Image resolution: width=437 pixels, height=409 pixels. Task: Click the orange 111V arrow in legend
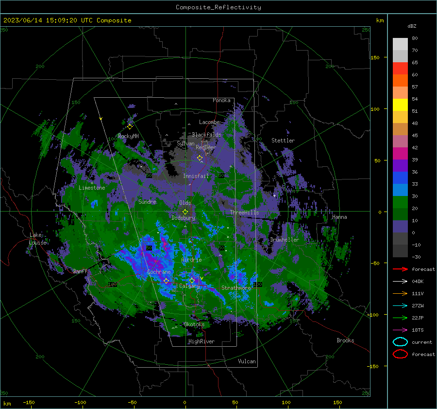click(x=400, y=293)
